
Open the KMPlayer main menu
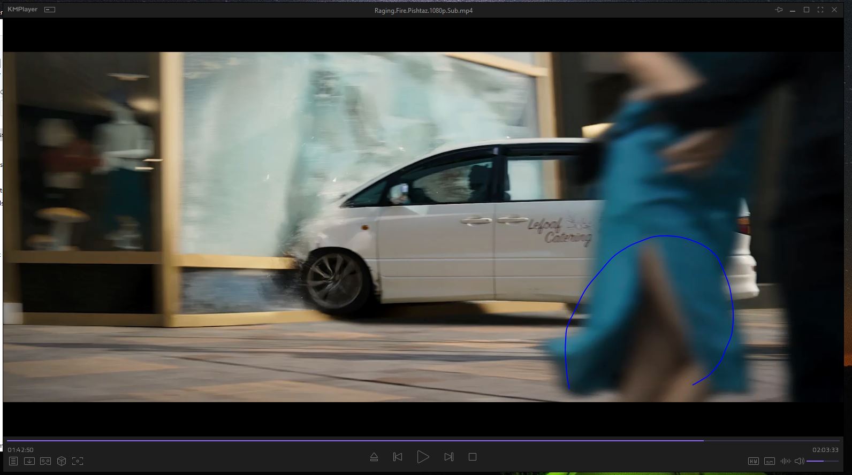pyautogui.click(x=22, y=10)
